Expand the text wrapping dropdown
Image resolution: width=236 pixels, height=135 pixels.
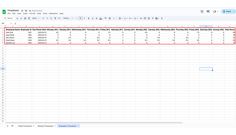point(132,19)
